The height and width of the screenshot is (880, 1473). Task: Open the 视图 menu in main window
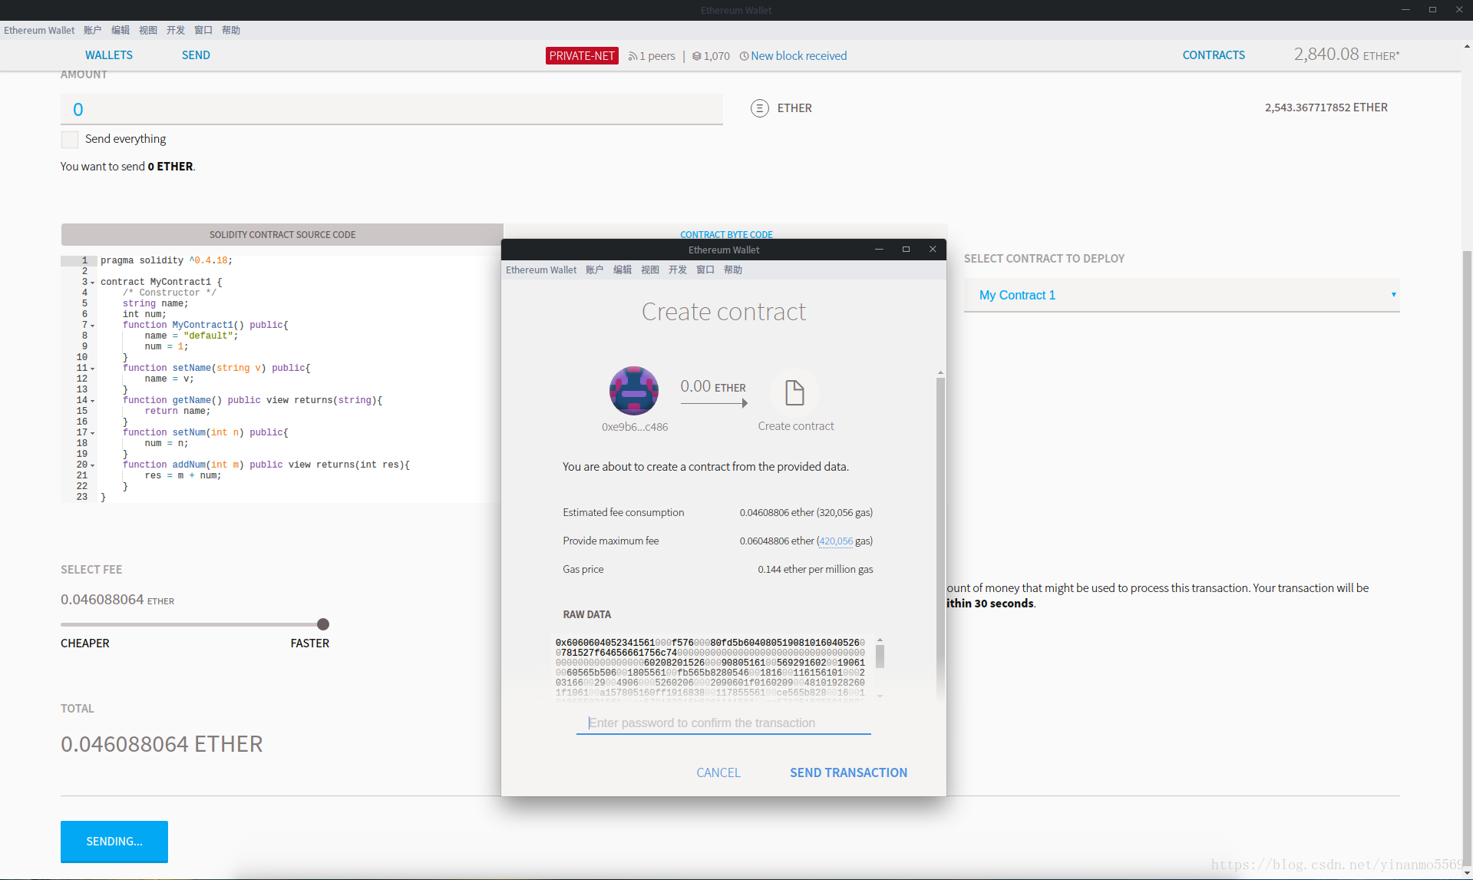(x=148, y=30)
